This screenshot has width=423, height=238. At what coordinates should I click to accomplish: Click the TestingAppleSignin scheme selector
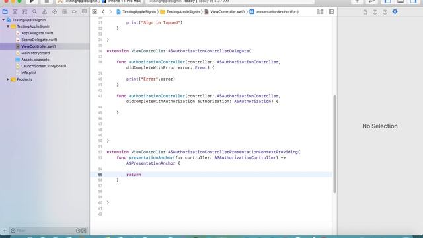pyautogui.click(x=78, y=1)
